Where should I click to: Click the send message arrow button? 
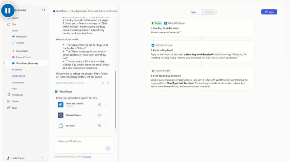tap(108, 148)
